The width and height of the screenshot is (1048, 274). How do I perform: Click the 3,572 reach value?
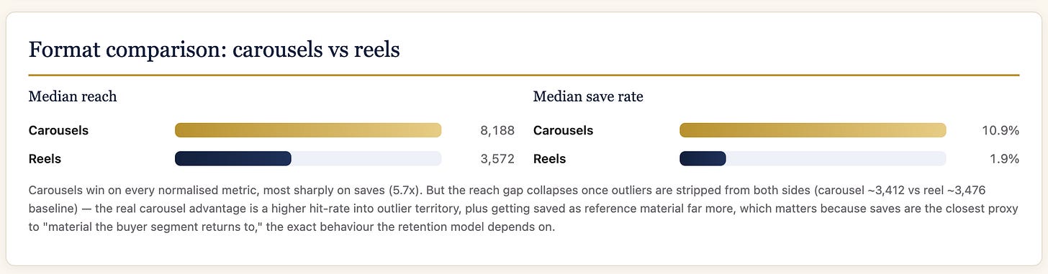click(x=497, y=159)
